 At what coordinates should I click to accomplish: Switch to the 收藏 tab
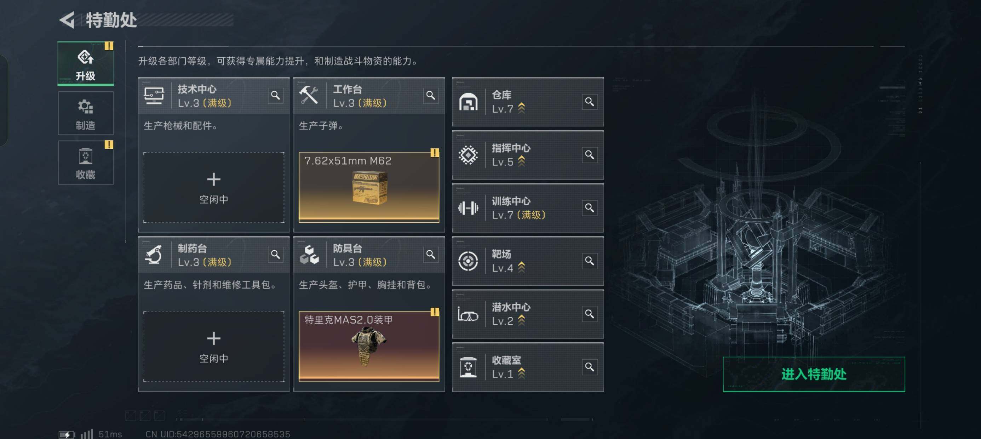click(x=85, y=163)
